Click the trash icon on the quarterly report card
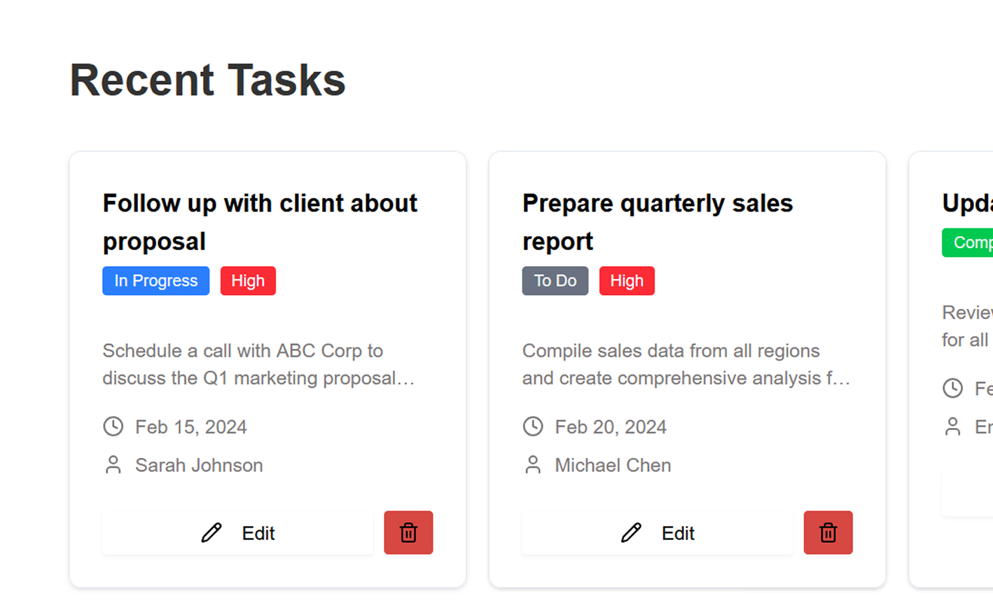 (x=828, y=532)
